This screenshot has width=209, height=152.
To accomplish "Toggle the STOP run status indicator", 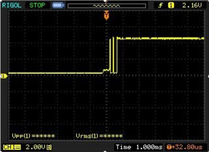I will coord(37,5).
